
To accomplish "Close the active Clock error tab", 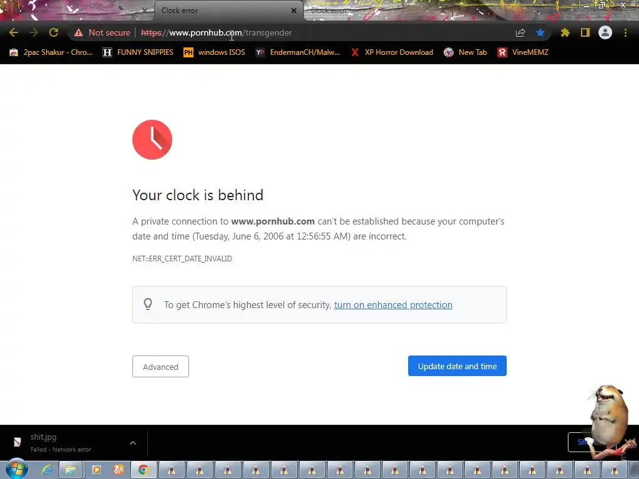I will pyautogui.click(x=294, y=11).
